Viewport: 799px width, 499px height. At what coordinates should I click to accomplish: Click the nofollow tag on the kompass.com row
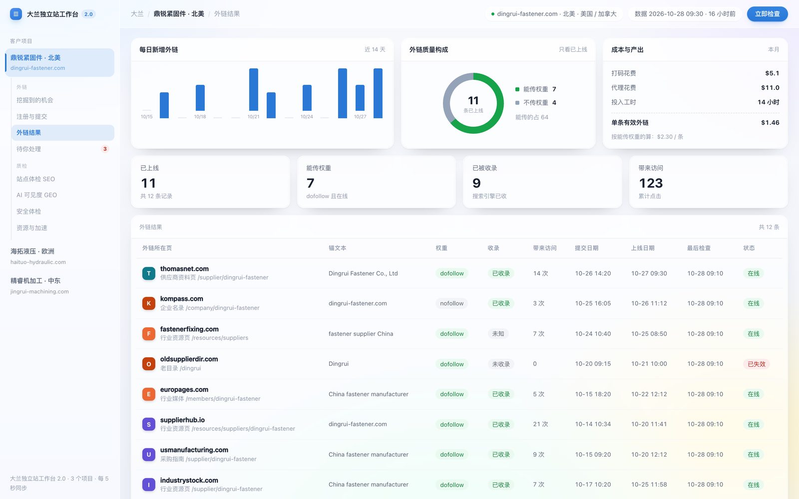point(451,303)
